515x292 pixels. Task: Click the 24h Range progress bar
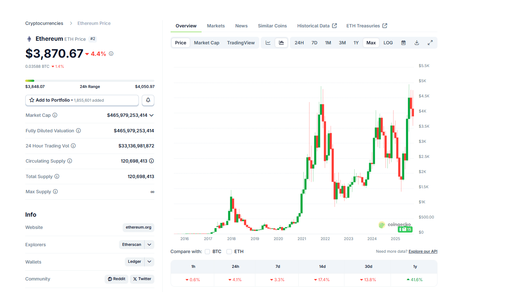click(x=89, y=80)
